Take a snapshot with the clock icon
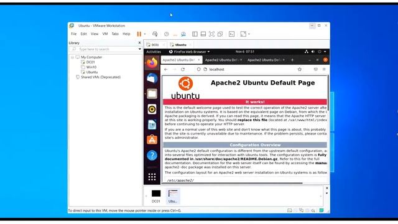The width and height of the screenshot is (398, 224). 166,34
